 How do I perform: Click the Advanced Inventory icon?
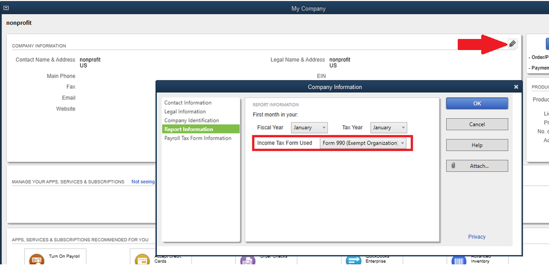pyautogui.click(x=459, y=261)
